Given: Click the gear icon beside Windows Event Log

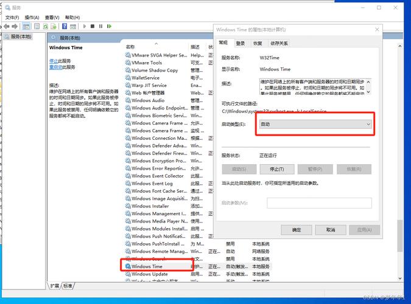Looking at the screenshot, I should point(128,184).
